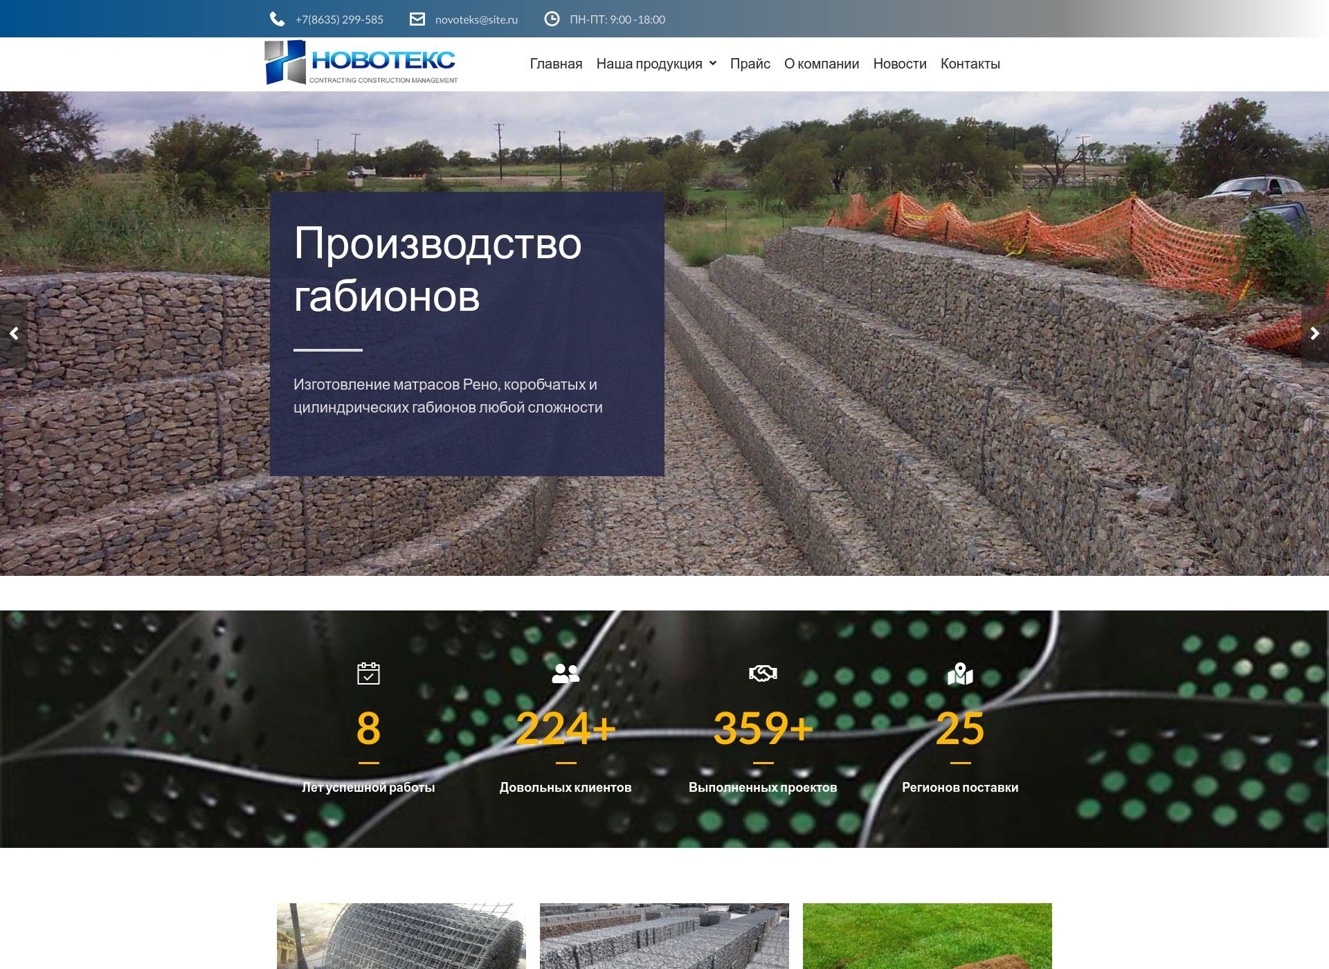
Task: Expand the Наша продукция dropdown chevron
Action: point(713,63)
